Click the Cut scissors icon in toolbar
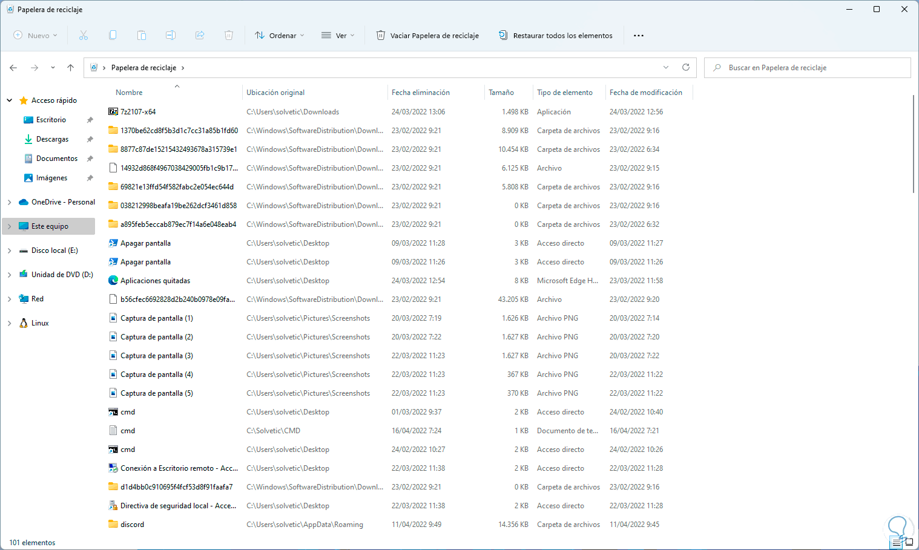The image size is (919, 550). click(84, 36)
